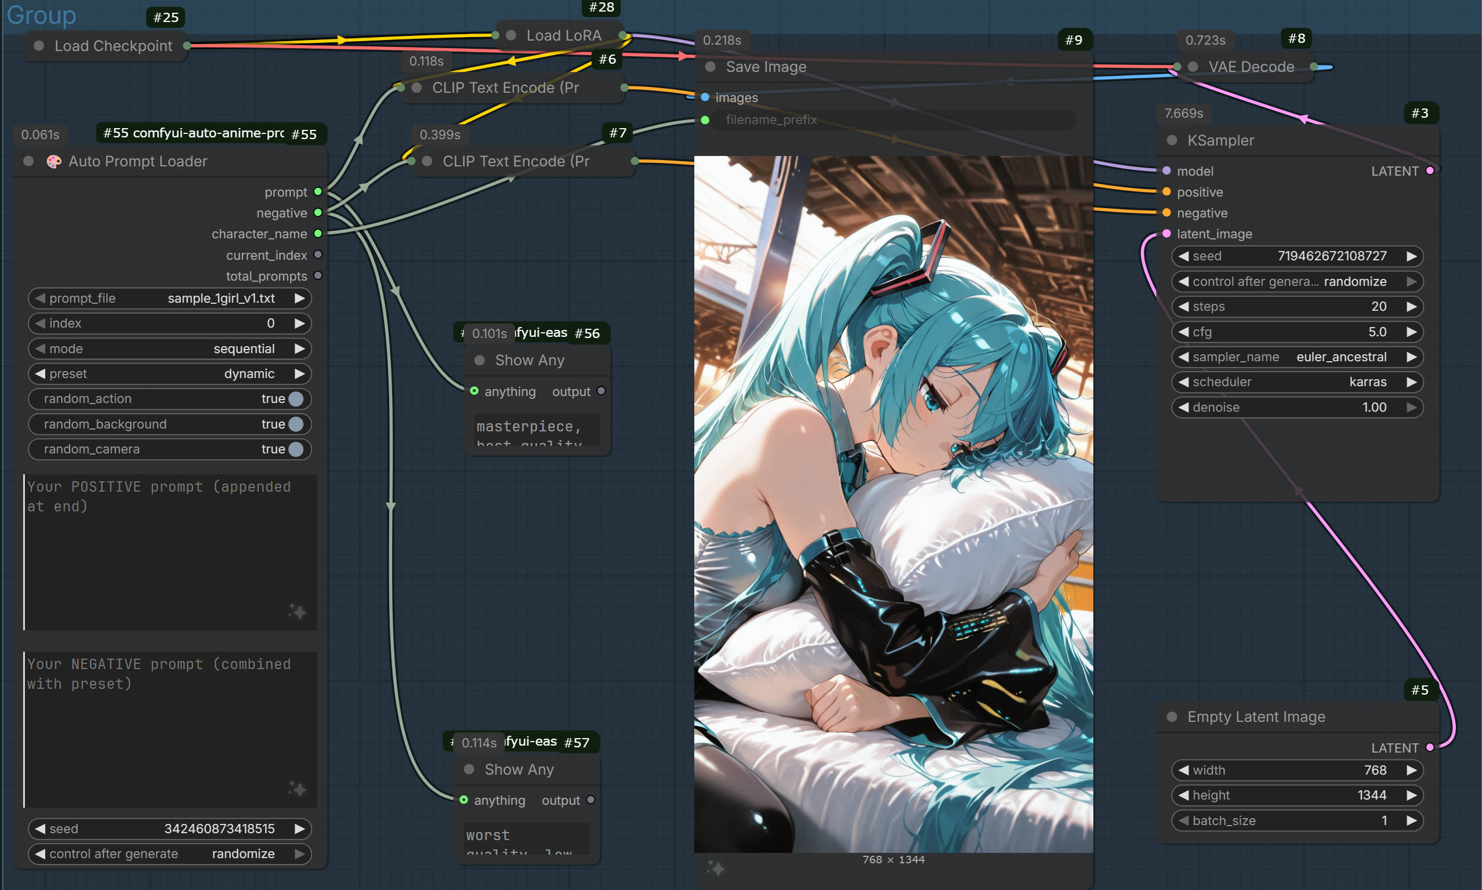
Task: Click the character_name output socket
Action: click(x=318, y=234)
